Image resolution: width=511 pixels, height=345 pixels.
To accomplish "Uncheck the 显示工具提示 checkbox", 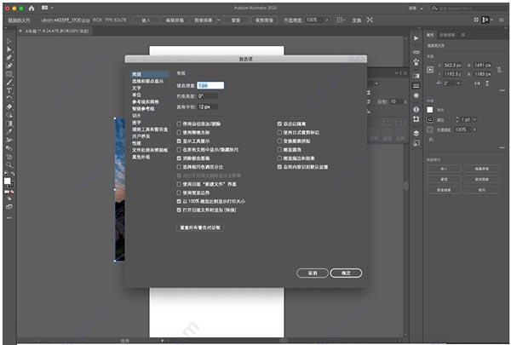I will click(x=178, y=141).
